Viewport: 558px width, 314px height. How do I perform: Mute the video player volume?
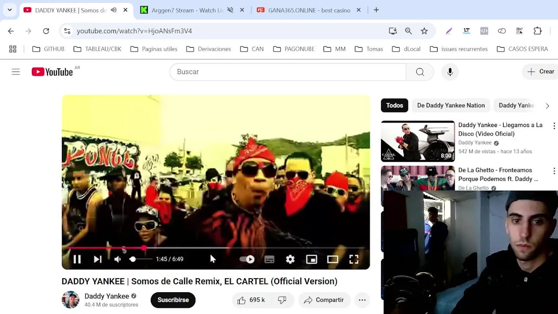118,259
